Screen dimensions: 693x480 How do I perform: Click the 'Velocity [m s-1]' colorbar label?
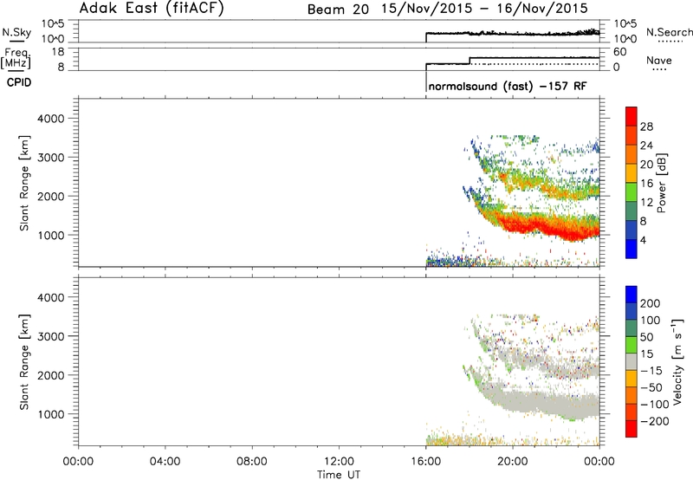coord(677,362)
